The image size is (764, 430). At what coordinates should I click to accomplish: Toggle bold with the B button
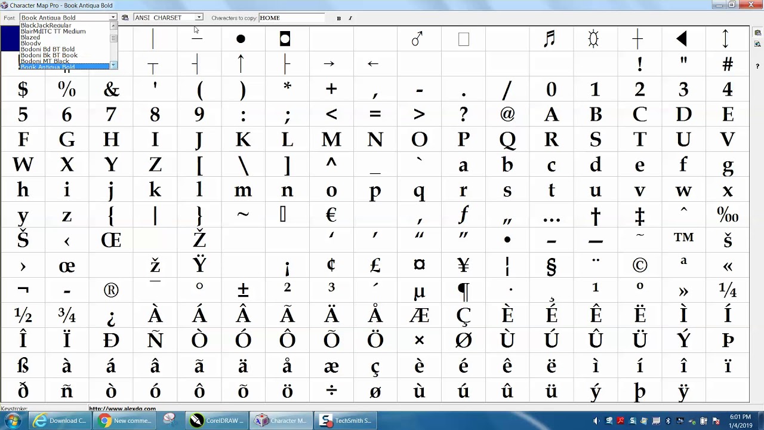point(338,18)
